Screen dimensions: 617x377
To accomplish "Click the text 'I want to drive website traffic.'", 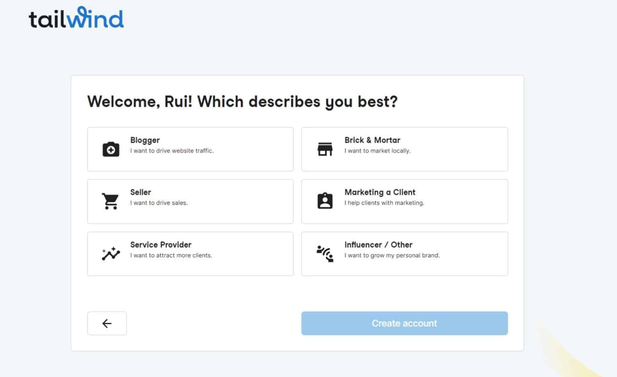I will [x=172, y=151].
